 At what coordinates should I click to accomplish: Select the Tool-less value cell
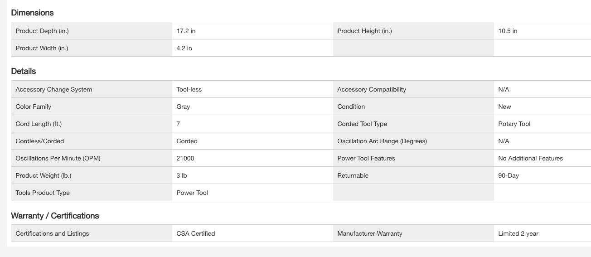coord(189,89)
